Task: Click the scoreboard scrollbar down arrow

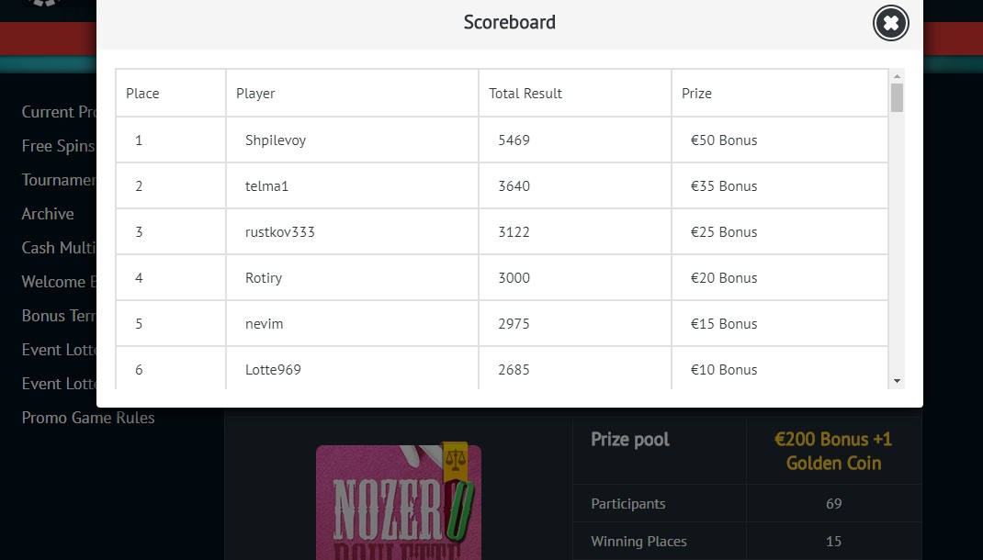Action: click(898, 381)
